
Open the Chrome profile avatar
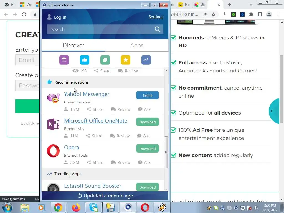tap(269, 14)
